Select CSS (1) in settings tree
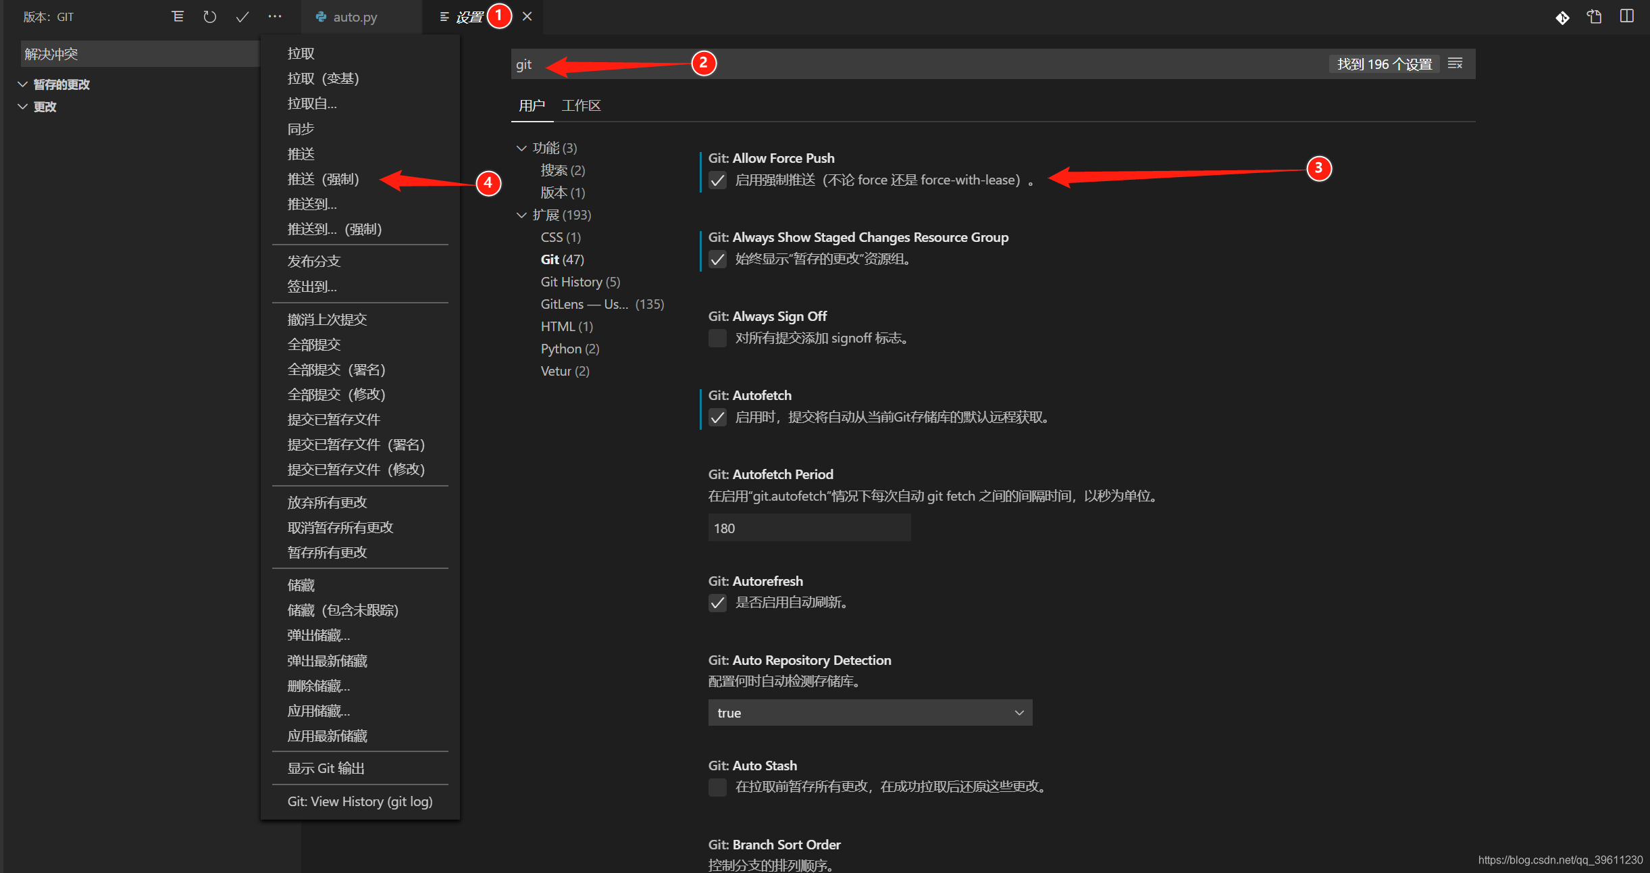 [x=561, y=237]
